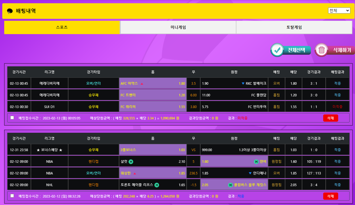355x205 pixels.
Task: Click the H badge next to 토론토 메이플 리프스
Action: tap(157, 185)
